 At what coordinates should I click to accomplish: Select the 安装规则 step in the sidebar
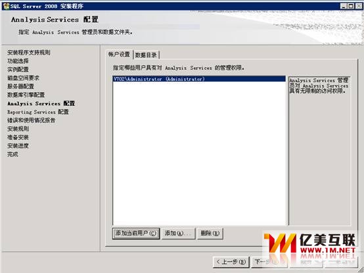point(18,129)
